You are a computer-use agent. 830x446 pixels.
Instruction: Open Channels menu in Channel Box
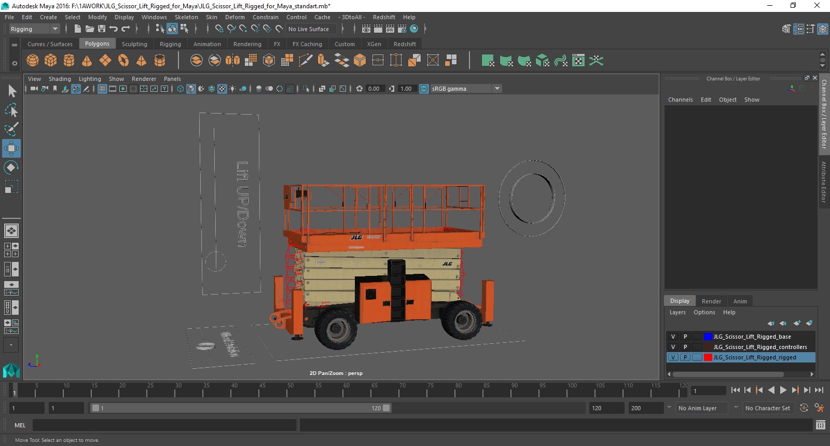681,100
